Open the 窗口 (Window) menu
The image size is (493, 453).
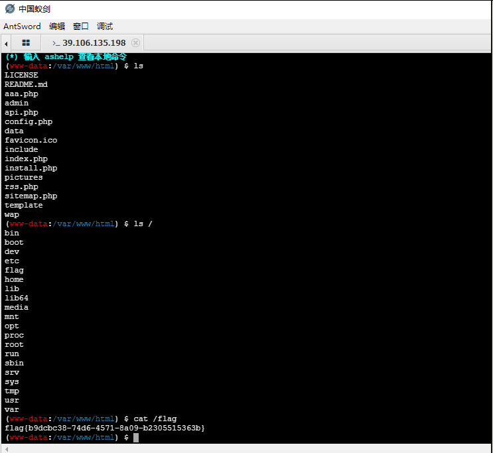click(x=81, y=27)
